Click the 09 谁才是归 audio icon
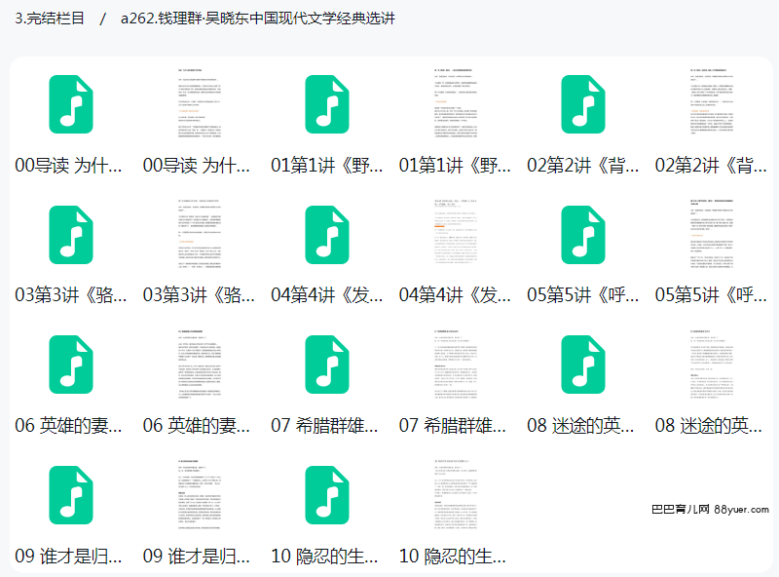Image resolution: width=779 pixels, height=577 pixels. click(70, 495)
